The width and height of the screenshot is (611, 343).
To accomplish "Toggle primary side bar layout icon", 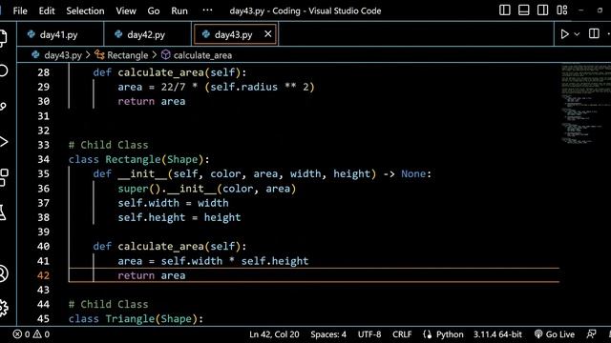I will point(505,10).
